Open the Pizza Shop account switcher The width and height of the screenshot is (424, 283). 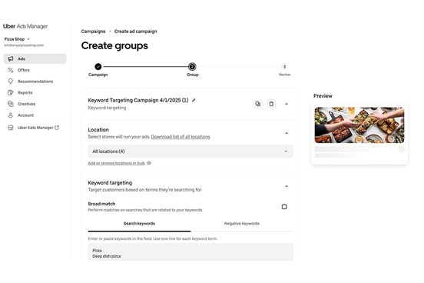tap(17, 39)
